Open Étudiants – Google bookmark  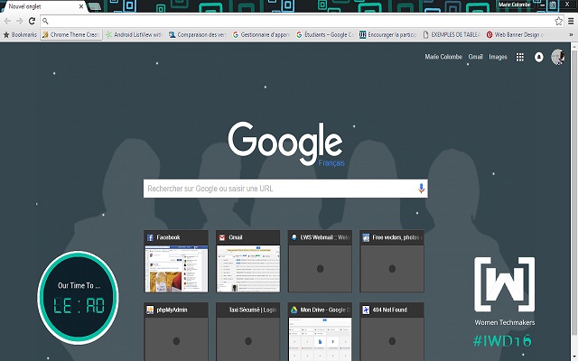click(324, 34)
